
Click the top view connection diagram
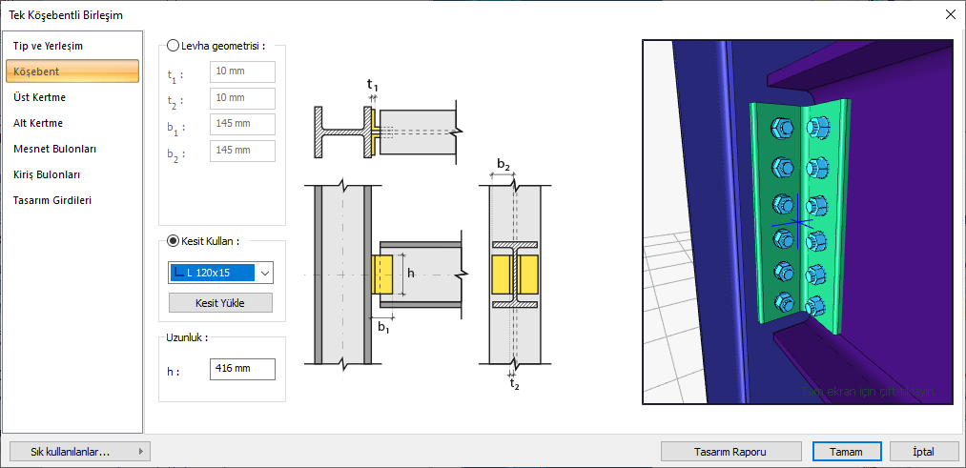coord(388,129)
